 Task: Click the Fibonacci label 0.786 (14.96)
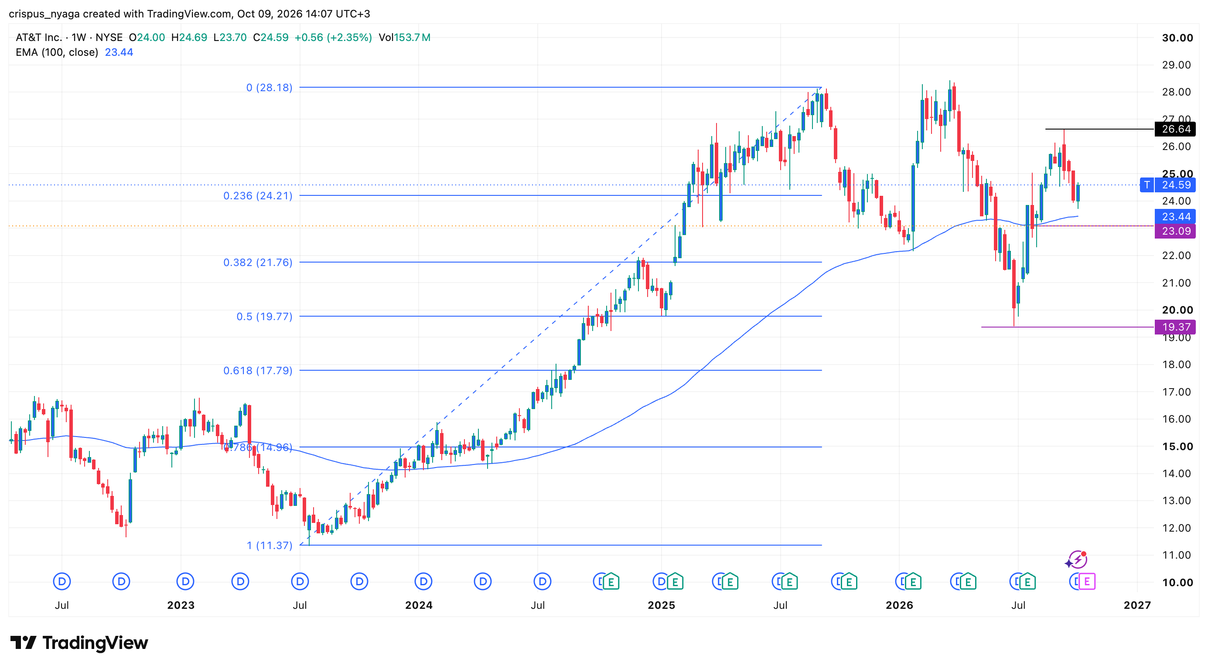click(x=258, y=447)
